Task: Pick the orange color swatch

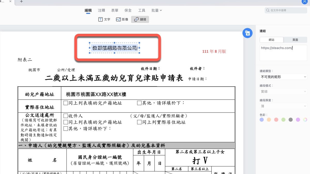Action: [x=269, y=120]
